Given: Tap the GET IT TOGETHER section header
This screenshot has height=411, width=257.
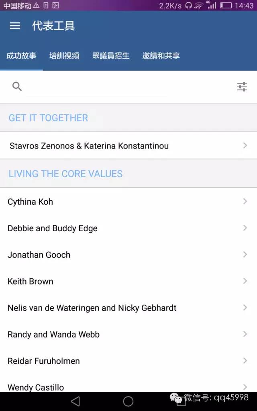Looking at the screenshot, I should click(48, 118).
